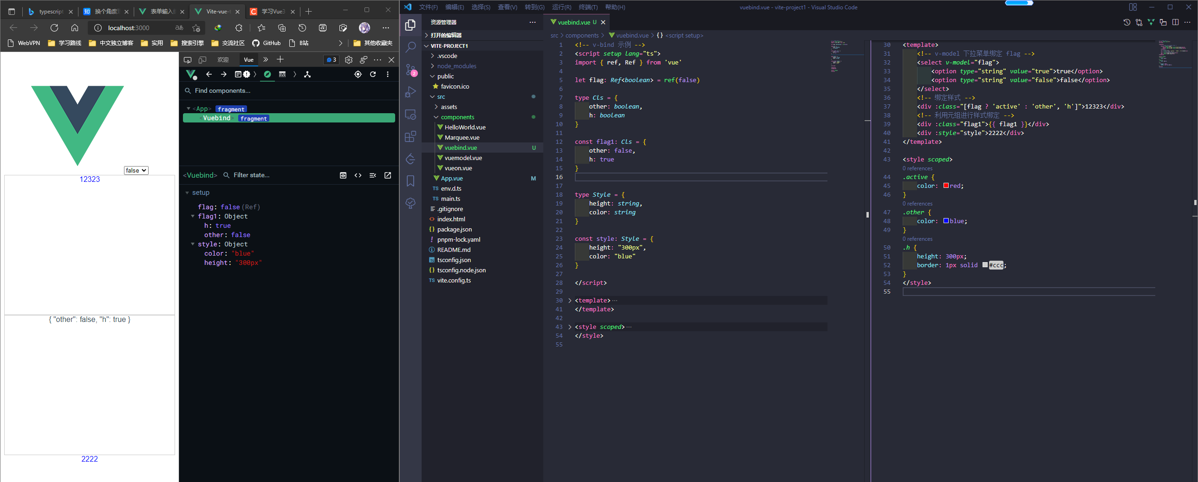This screenshot has width=1198, height=482.
Task: Open the Bookmarks activity bar icon
Action: [410, 181]
